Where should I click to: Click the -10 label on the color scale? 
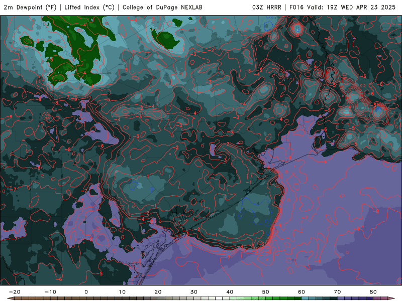50,292
